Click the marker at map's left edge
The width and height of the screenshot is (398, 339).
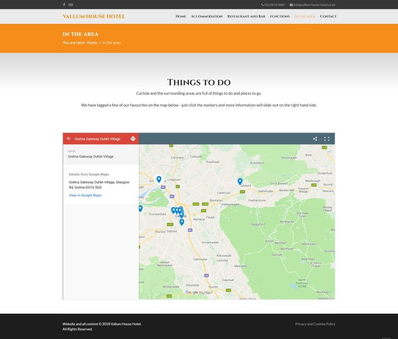click(141, 208)
